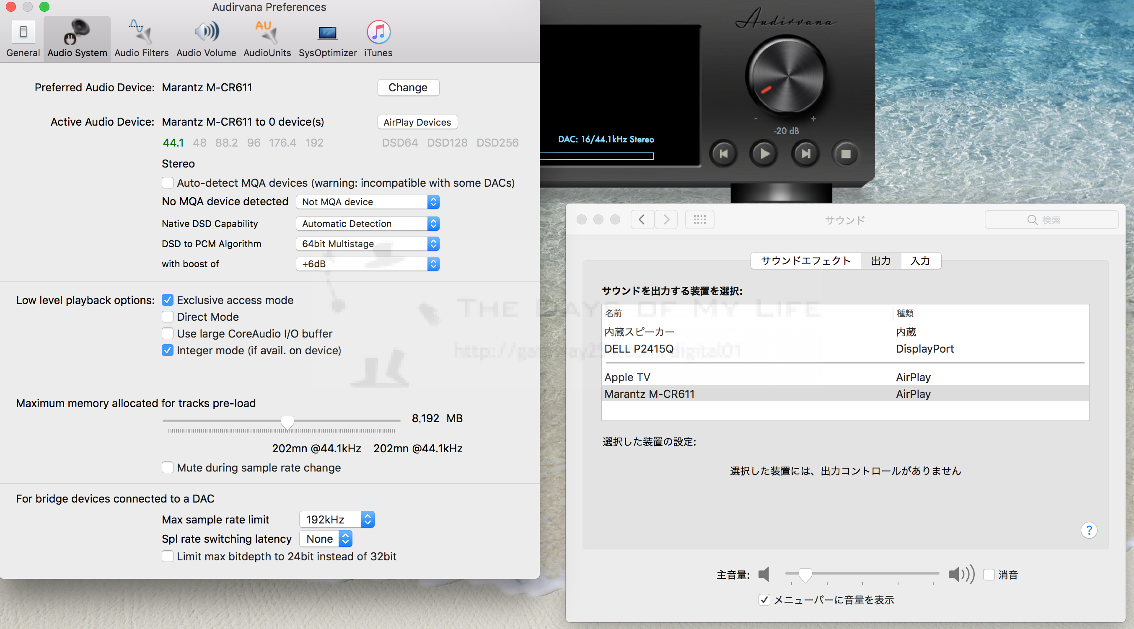Switch to the 出力 tab
The width and height of the screenshot is (1134, 629).
click(x=881, y=261)
